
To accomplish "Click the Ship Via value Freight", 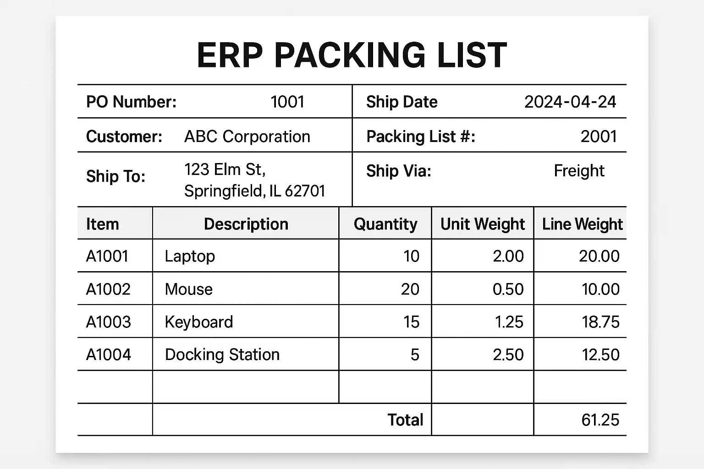I will click(579, 171).
